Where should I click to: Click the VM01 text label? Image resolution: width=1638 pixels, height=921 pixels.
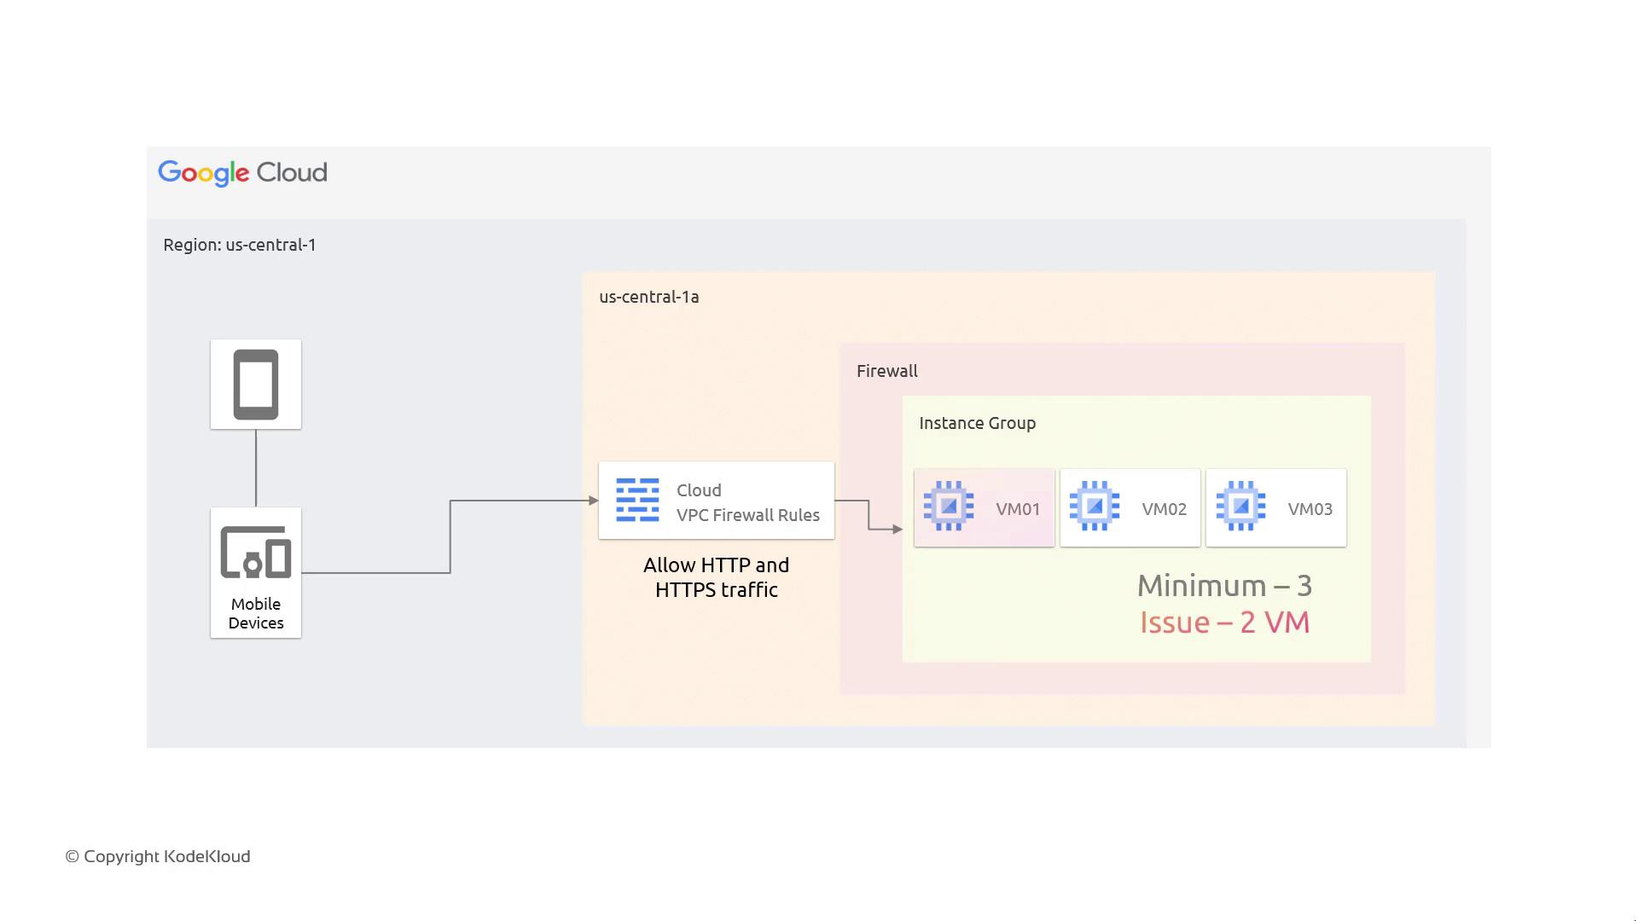[x=1018, y=509]
